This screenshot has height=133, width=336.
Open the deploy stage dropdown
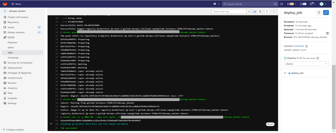click(x=306, y=64)
